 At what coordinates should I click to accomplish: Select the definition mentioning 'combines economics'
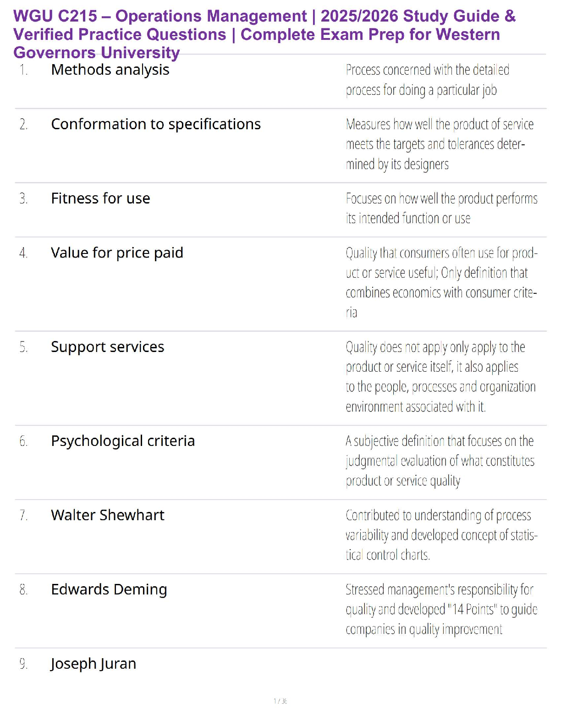(x=441, y=282)
